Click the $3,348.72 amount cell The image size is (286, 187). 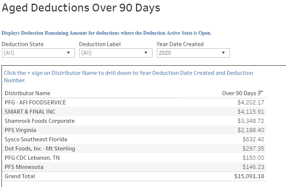point(251,121)
